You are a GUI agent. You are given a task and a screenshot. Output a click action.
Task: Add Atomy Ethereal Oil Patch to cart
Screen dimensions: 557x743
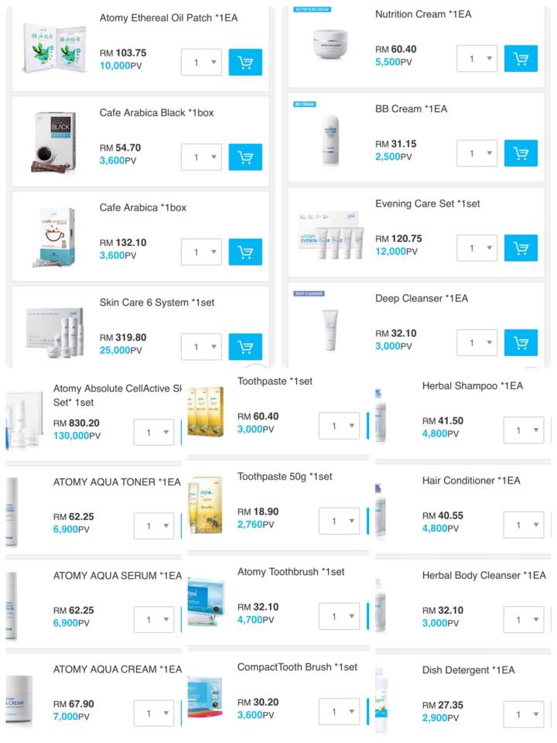(245, 62)
